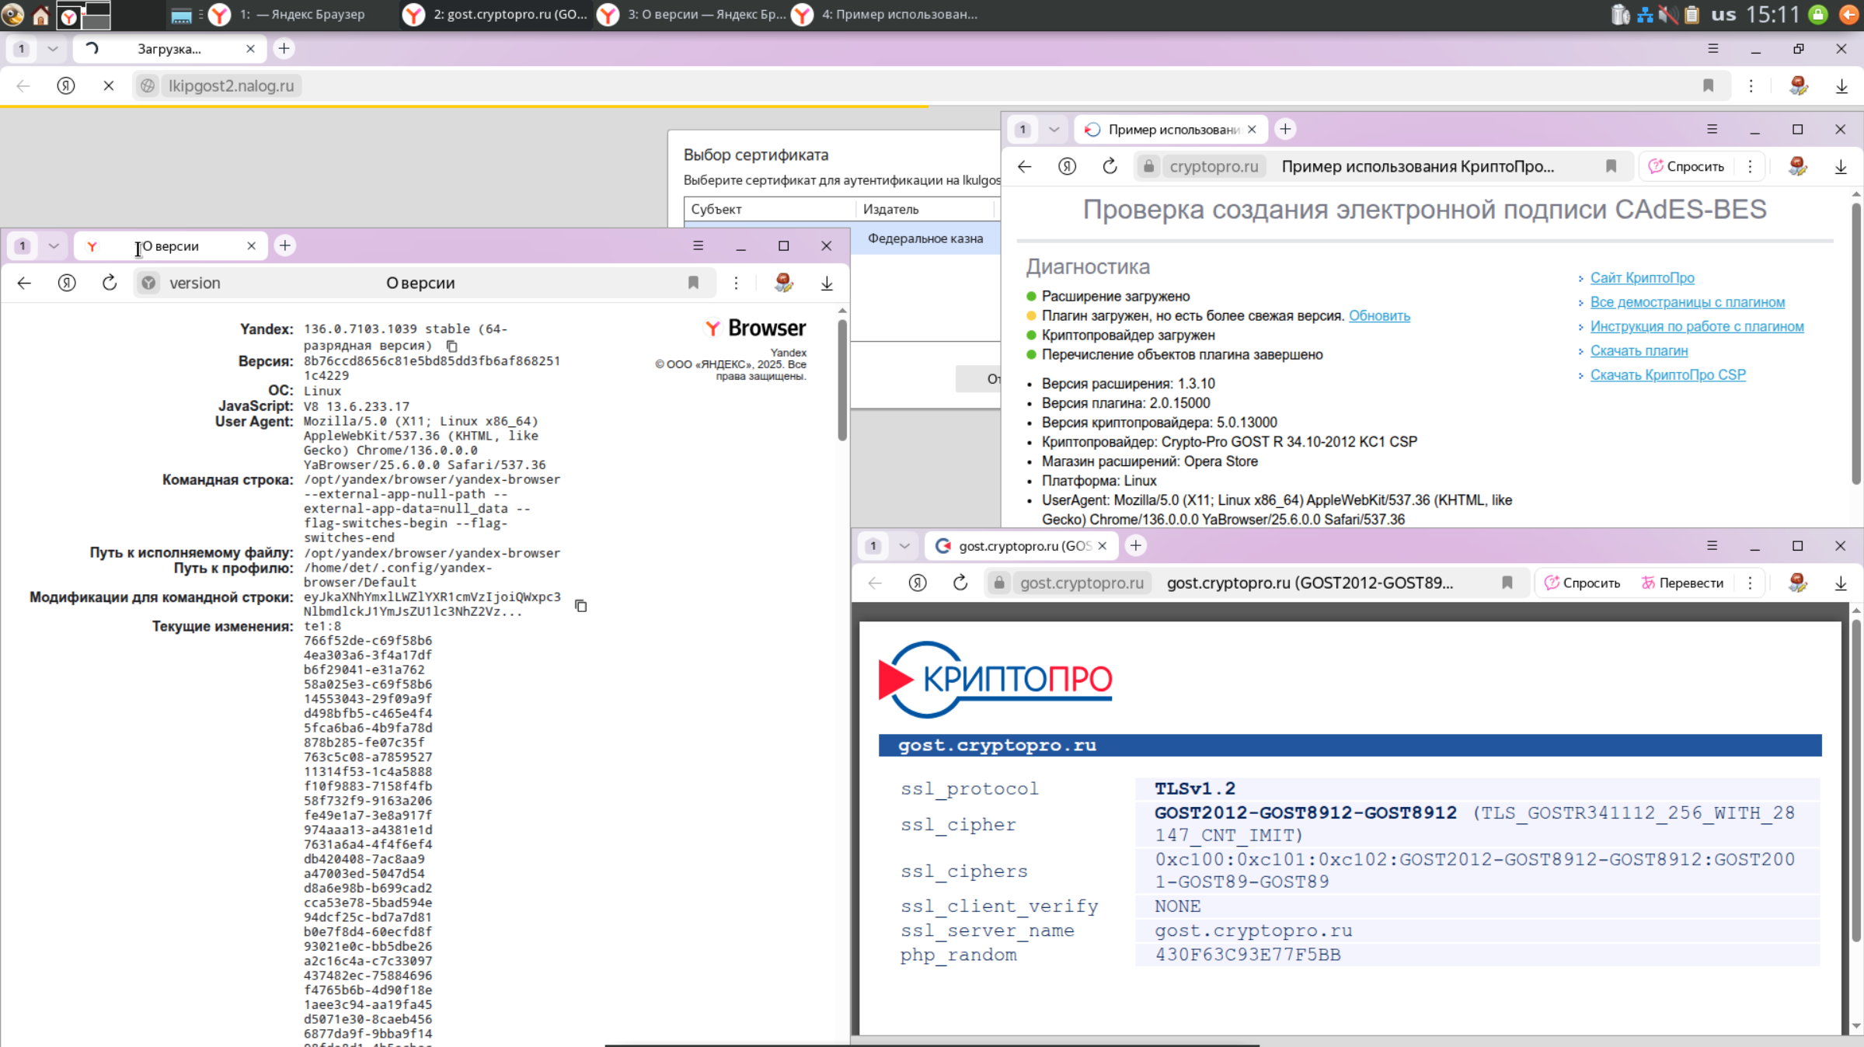Open tab counter in the gost window
Viewport: 1864px width, 1047px height.
coord(873,545)
